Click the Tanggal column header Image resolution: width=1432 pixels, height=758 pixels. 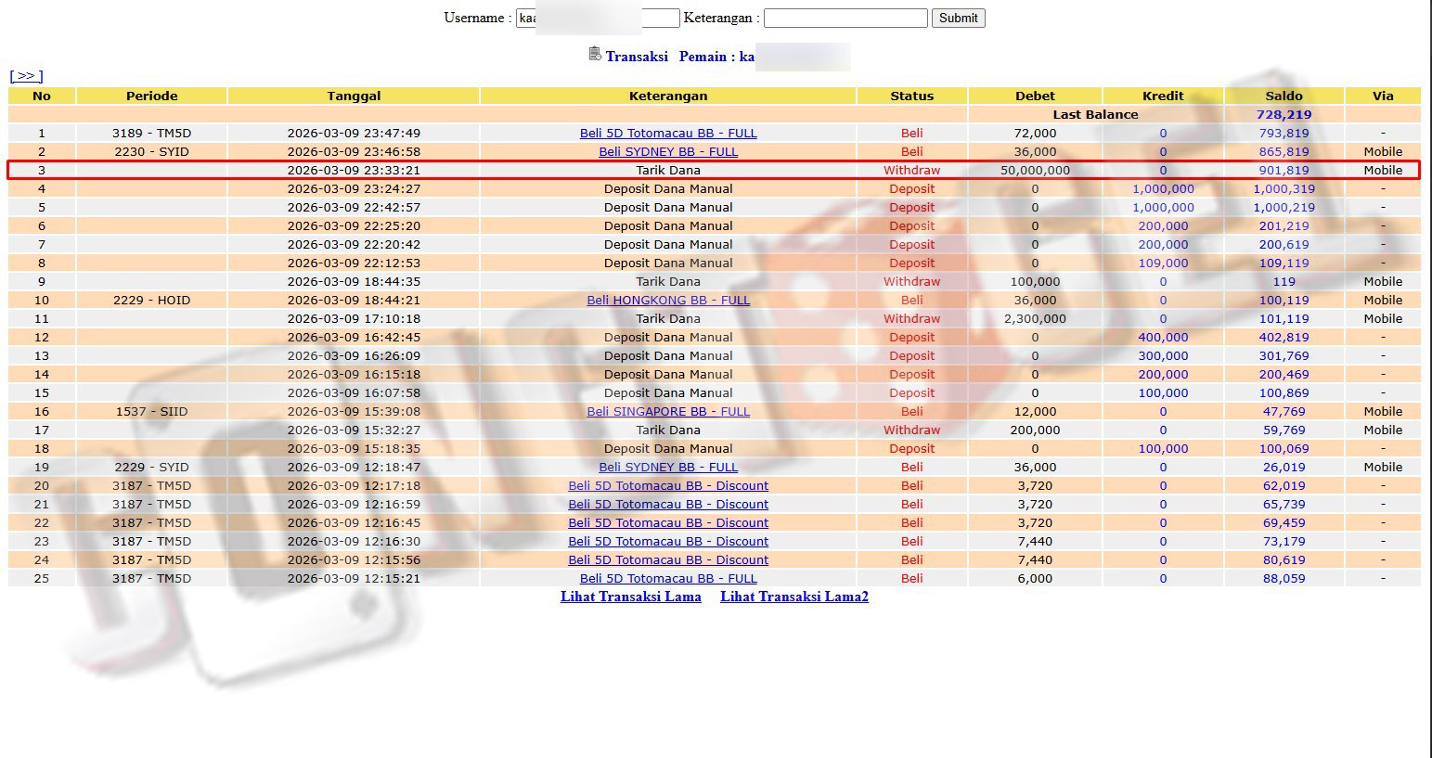tap(354, 96)
